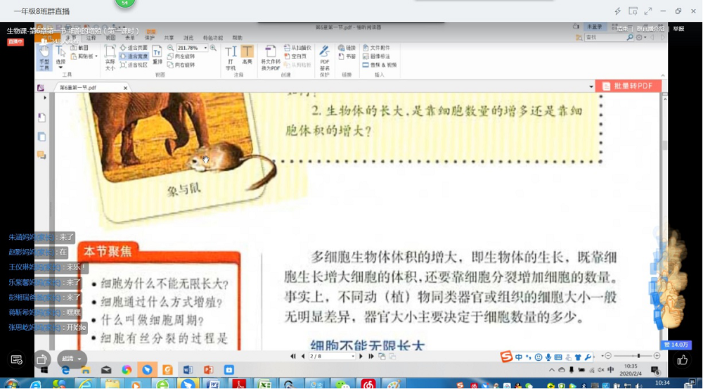Click Image Annotation (图像标注)
The image size is (703, 389).
[376, 56]
